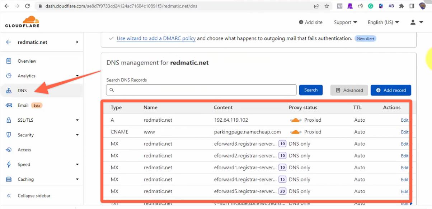Image resolution: width=432 pixels, height=209 pixels.
Task: Click the priority 15 badge on eforward4
Action: tap(282, 179)
